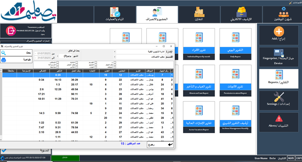Select the highlighted row with device 7

pyautogui.click(x=88, y=75)
